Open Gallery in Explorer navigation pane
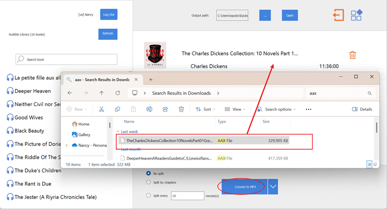This screenshot has height=209, width=387. pyautogui.click(x=81, y=135)
